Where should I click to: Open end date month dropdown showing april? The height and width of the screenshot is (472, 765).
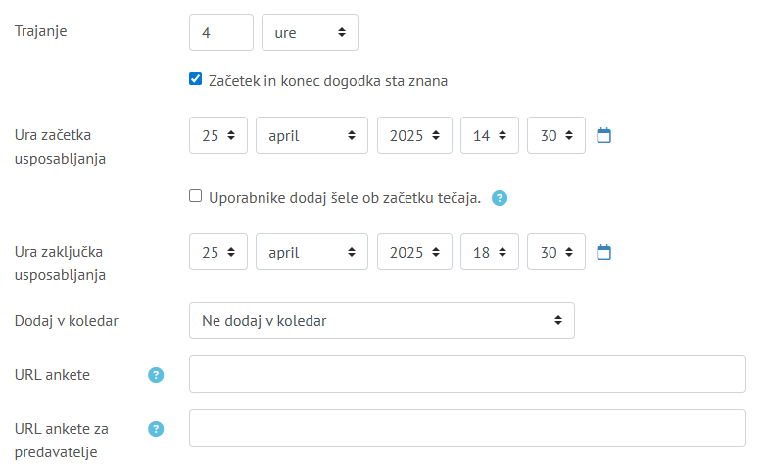pyautogui.click(x=311, y=252)
